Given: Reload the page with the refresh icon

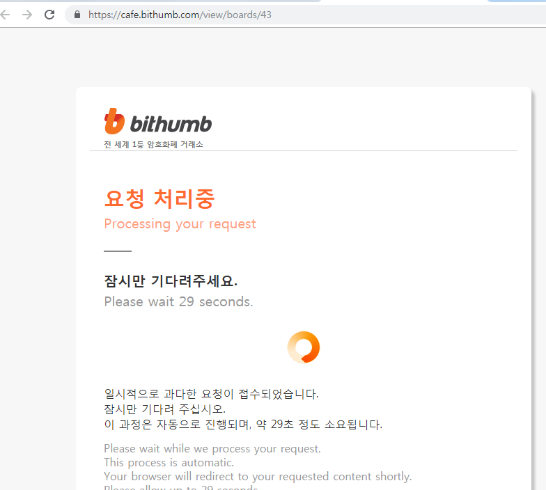Looking at the screenshot, I should [49, 15].
